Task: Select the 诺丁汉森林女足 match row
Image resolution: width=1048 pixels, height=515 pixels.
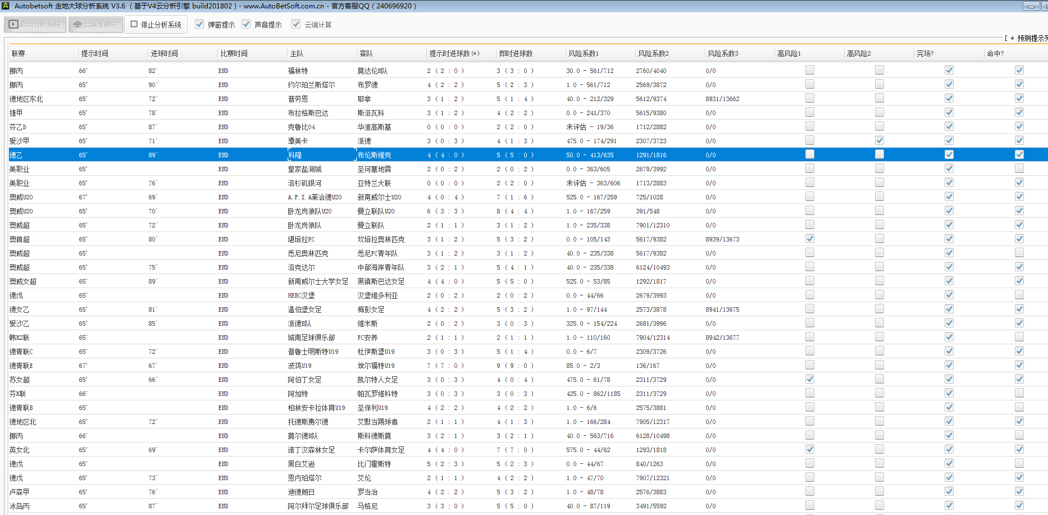Action: click(x=311, y=450)
